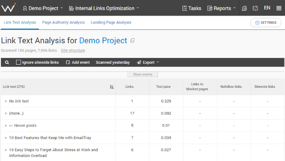
Task: Click the copy icon beside Demo Project title
Action: click(x=132, y=41)
